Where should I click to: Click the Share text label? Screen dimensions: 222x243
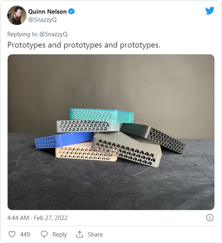coord(95,234)
